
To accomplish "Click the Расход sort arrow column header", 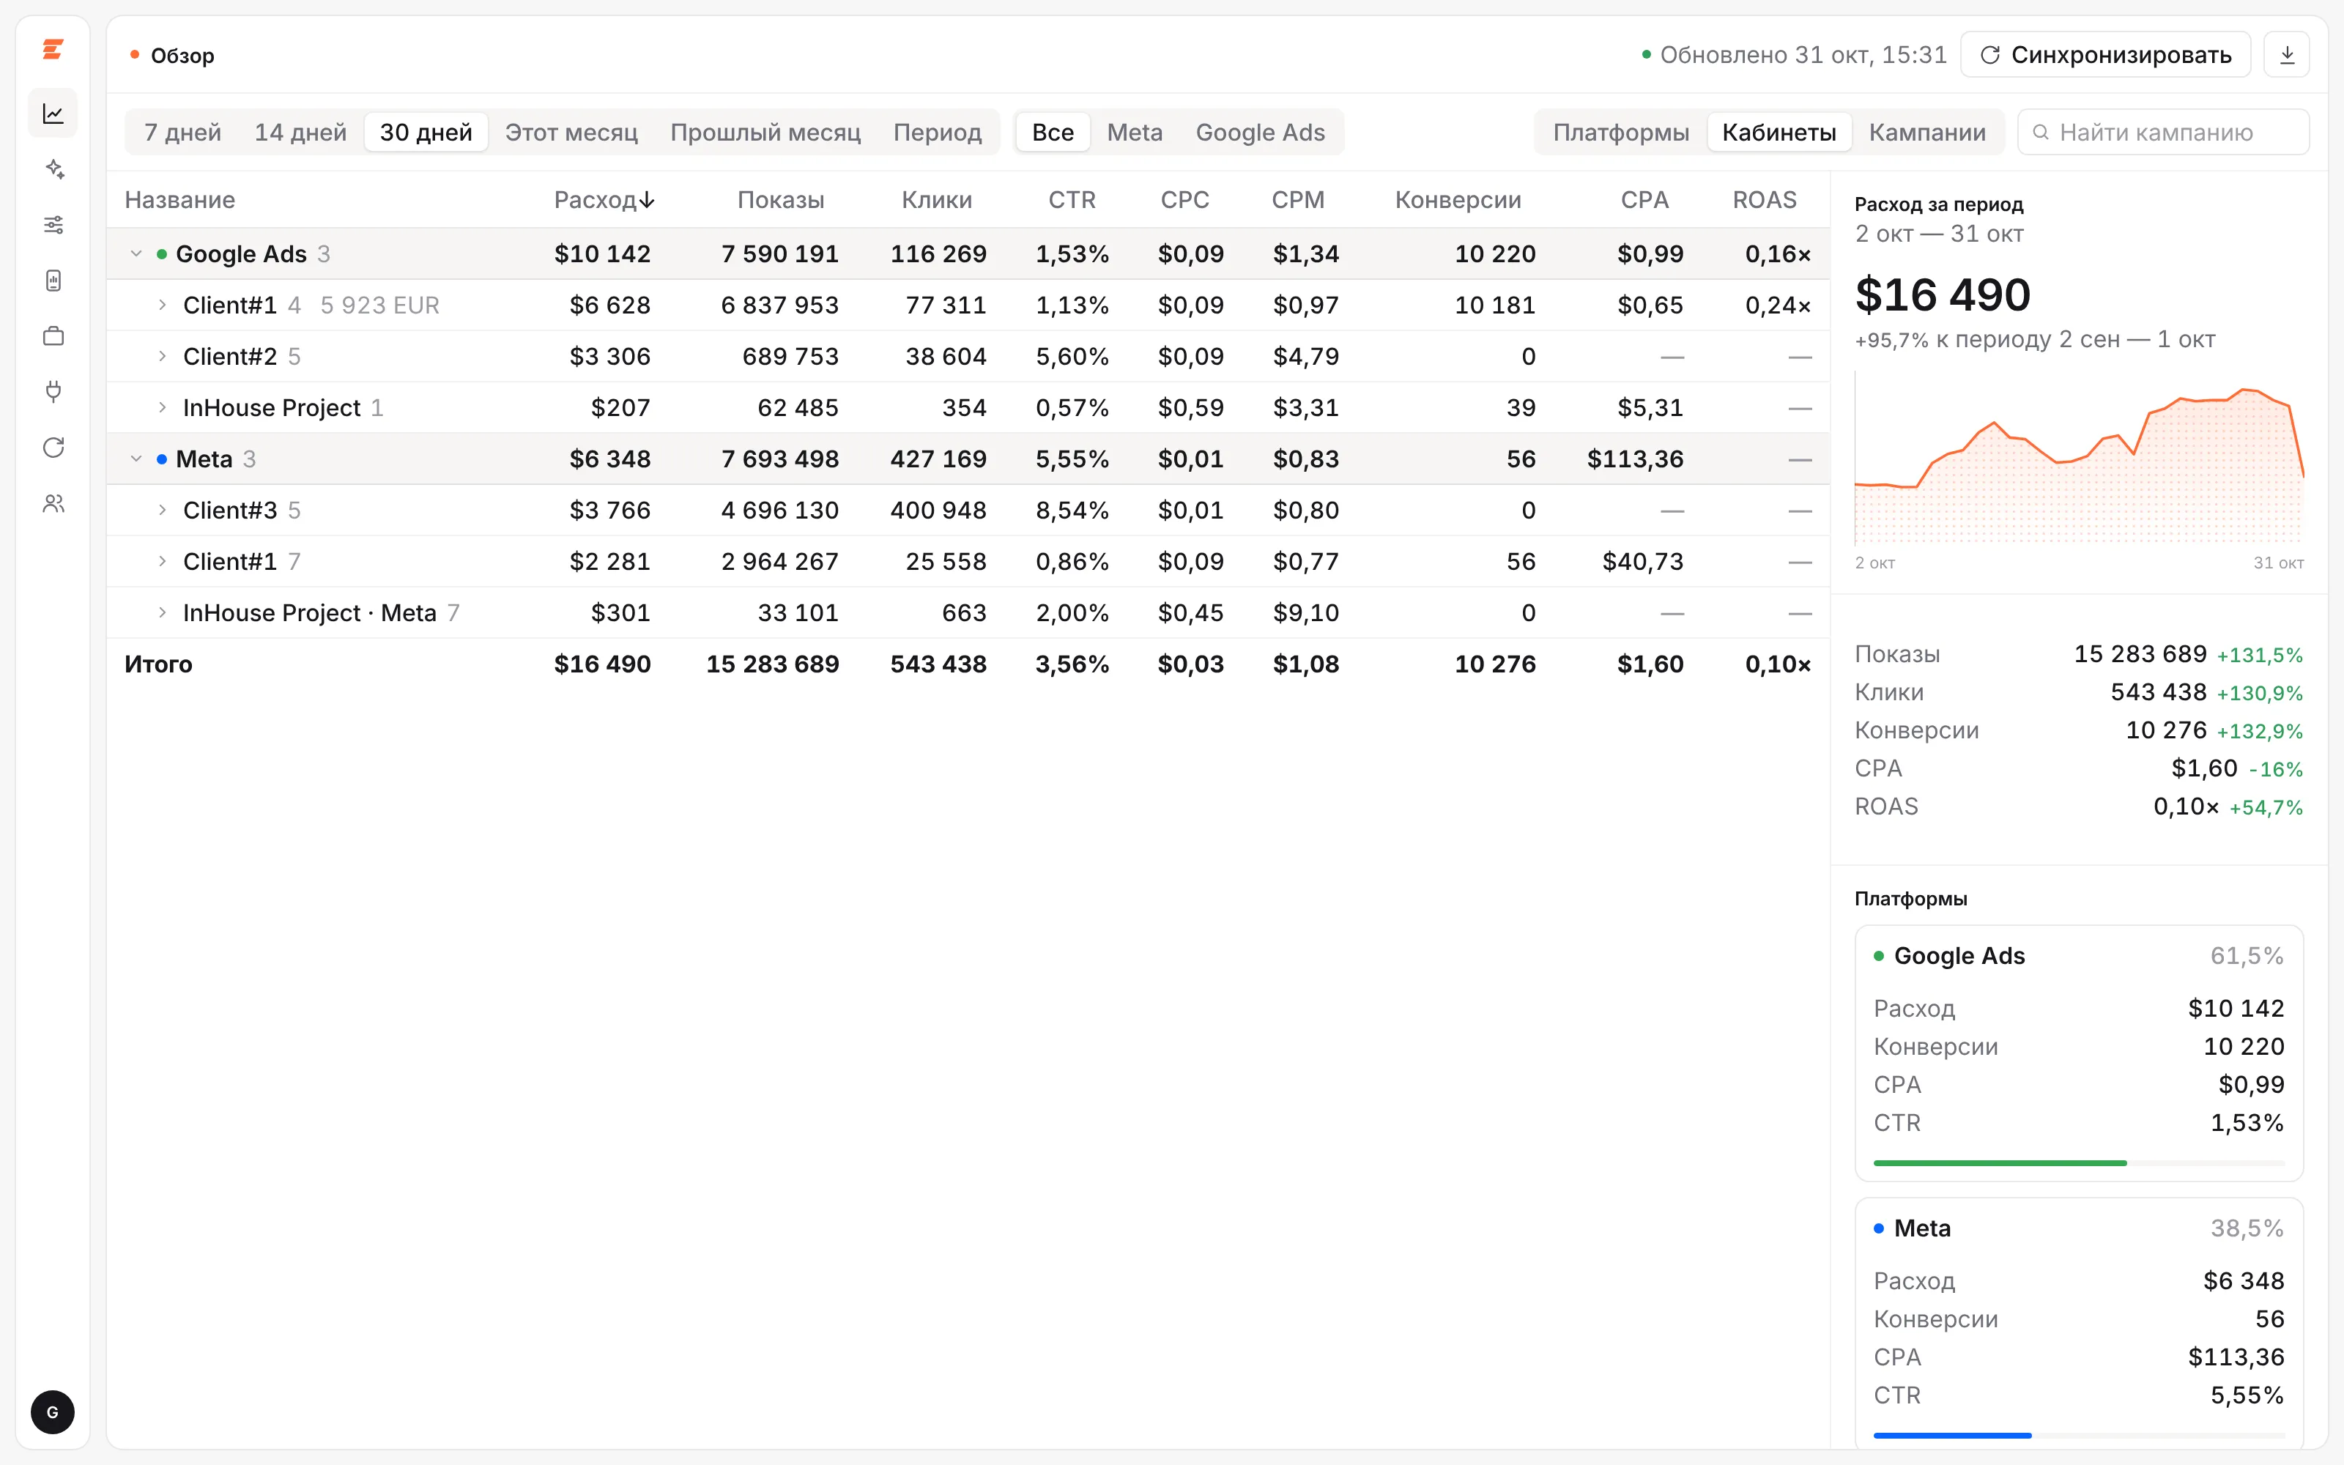I will click(x=604, y=199).
